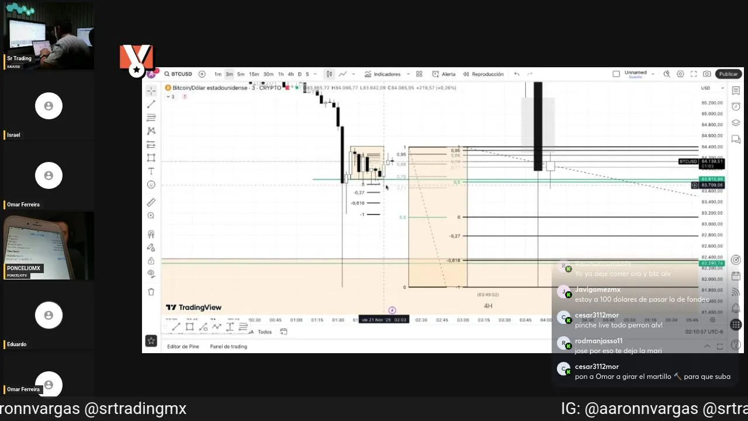The image size is (748, 421).
Task: Choose the 30m timeframe
Action: (268, 74)
